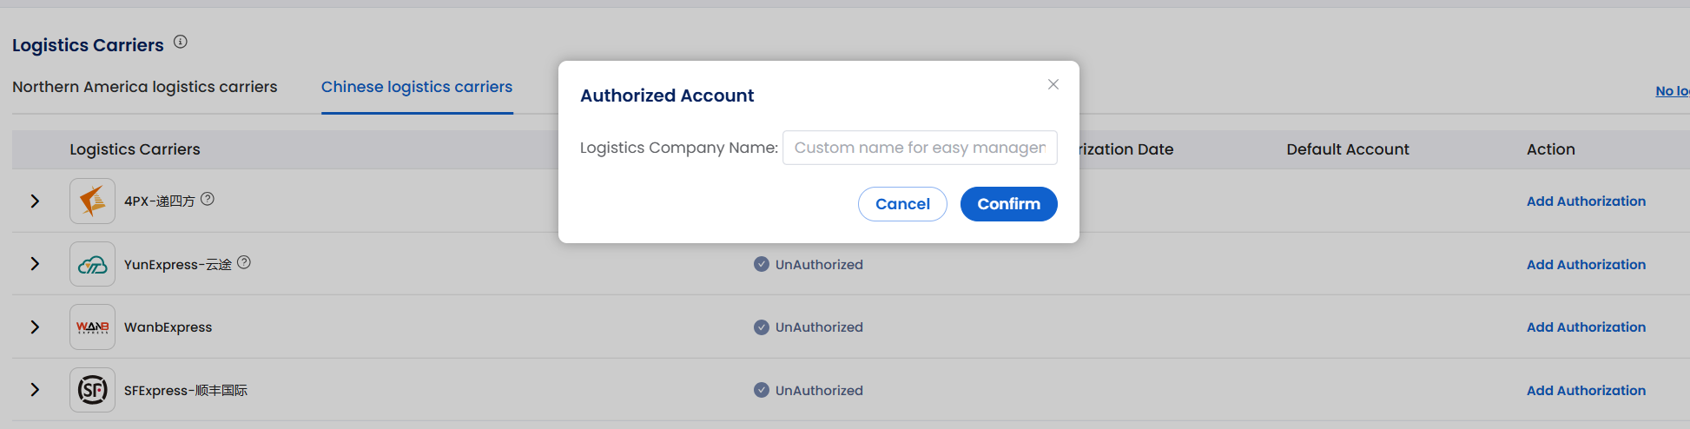Click the info icon beside Logistics Carriers heading
1690x429 pixels.
[181, 42]
